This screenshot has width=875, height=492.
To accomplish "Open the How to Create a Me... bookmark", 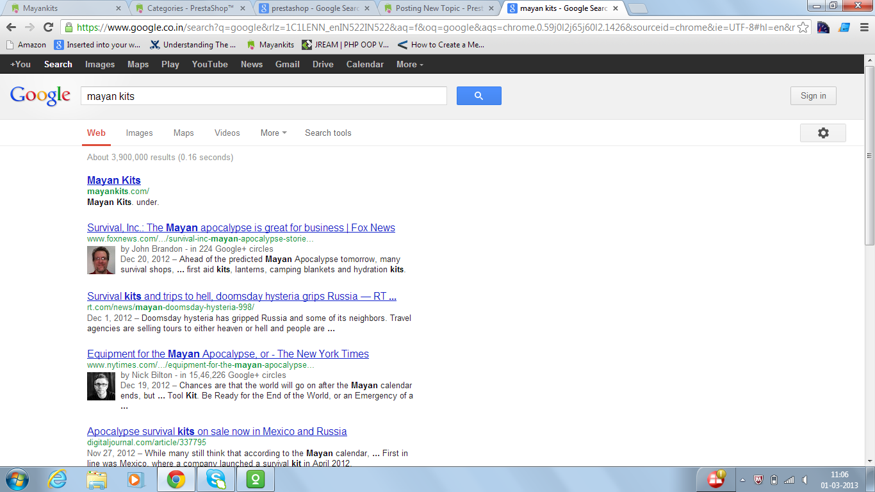I will (x=441, y=45).
